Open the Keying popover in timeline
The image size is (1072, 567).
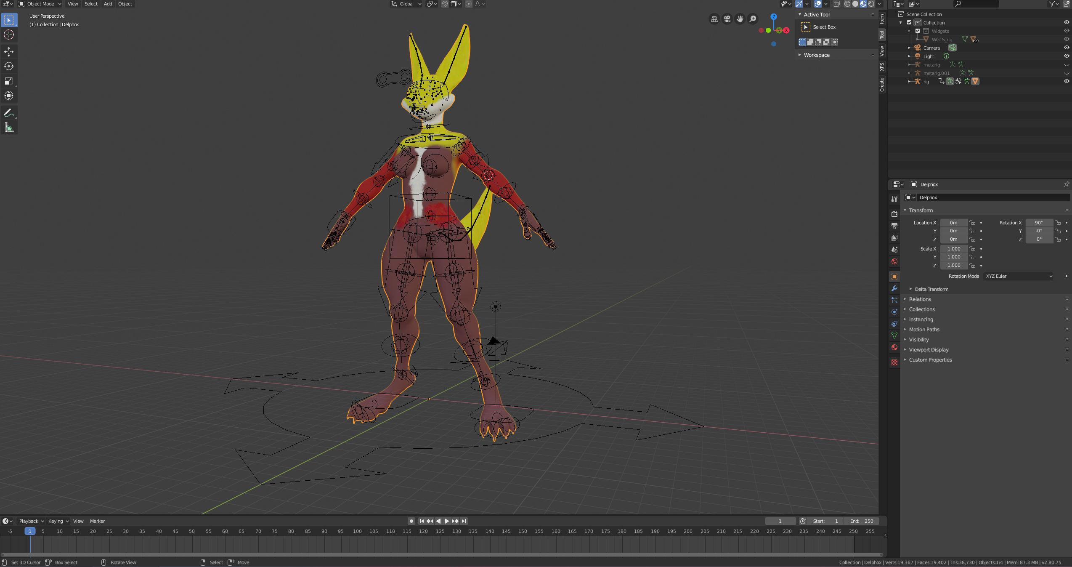58,521
